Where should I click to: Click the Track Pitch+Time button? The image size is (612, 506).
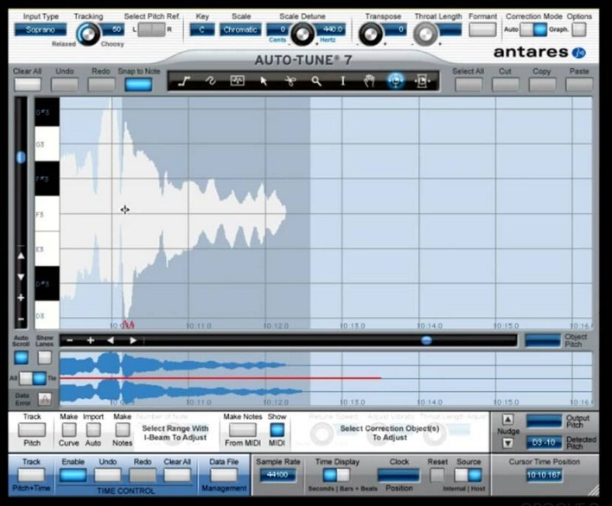[31, 475]
